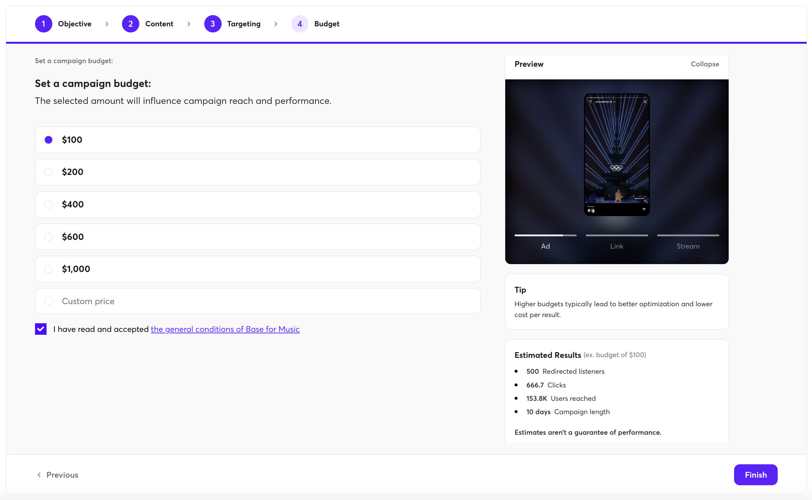Click the X close icon inside the ad preview

point(645,102)
